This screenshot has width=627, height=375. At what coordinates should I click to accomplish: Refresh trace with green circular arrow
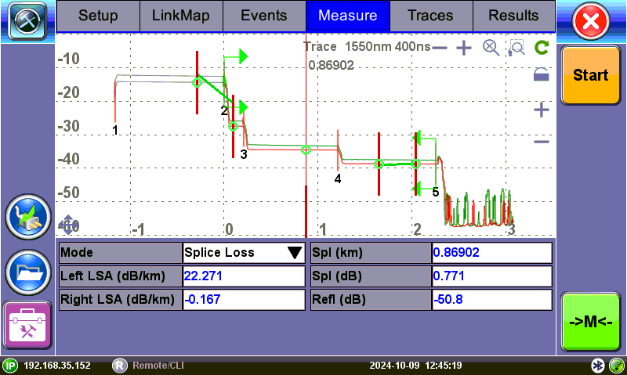(x=541, y=48)
